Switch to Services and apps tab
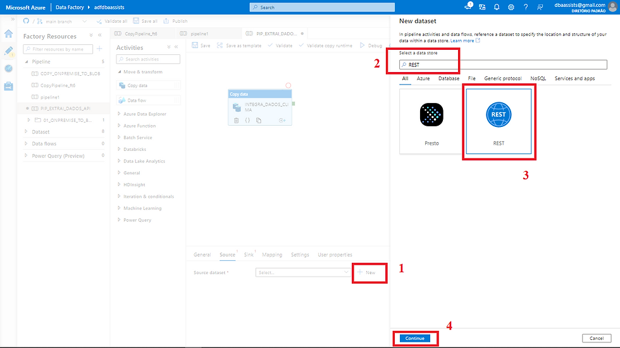The image size is (620, 348). click(574, 78)
